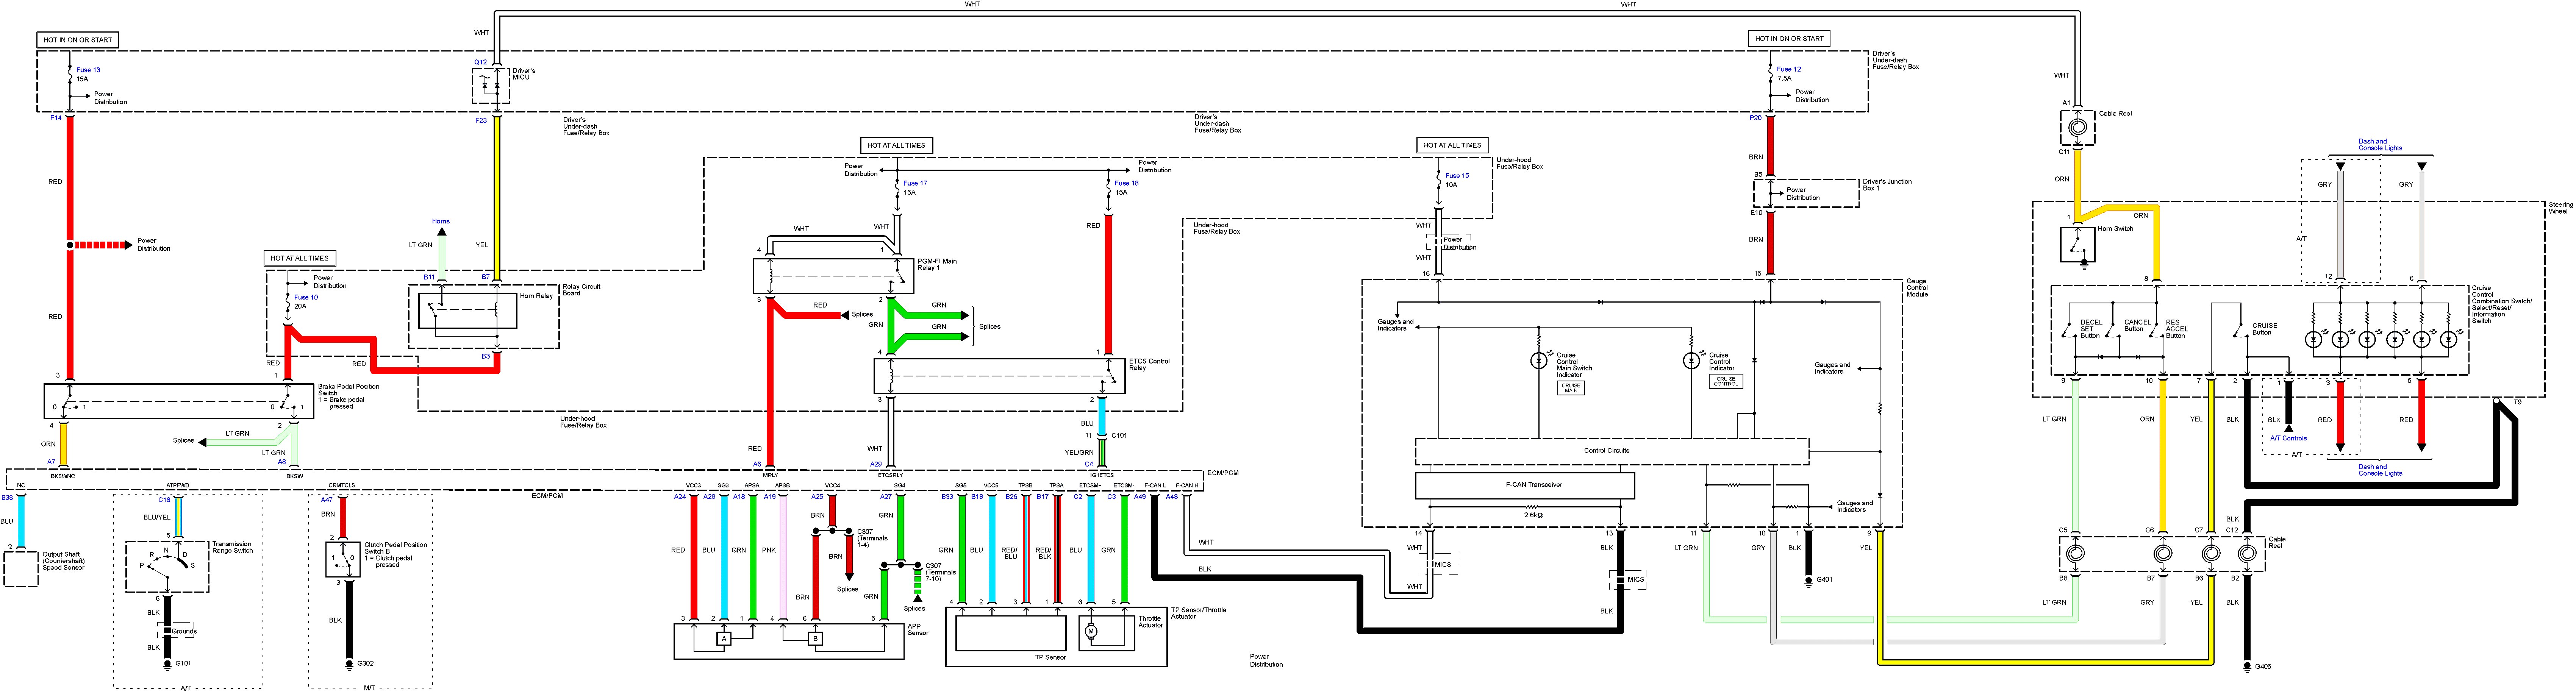Click the Cruise Control Main Switch Indicator lamp
The height and width of the screenshot is (693, 2576).
coord(1539,361)
